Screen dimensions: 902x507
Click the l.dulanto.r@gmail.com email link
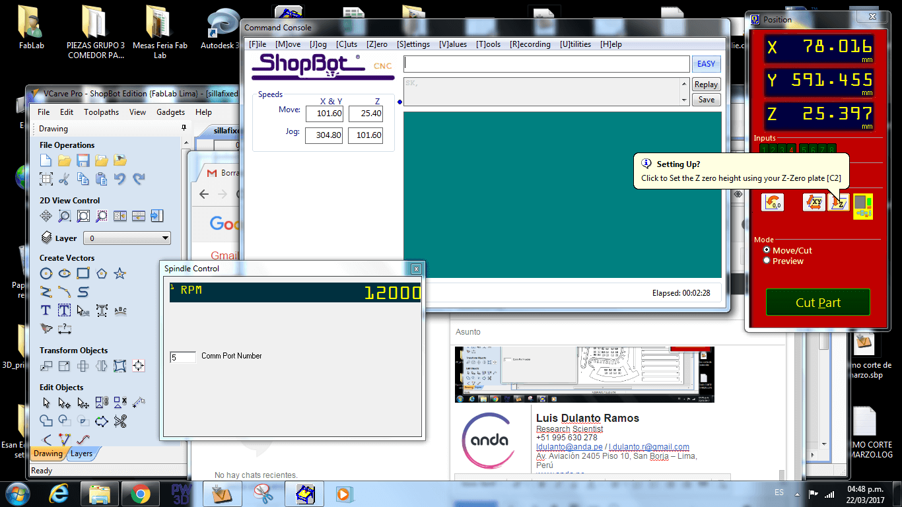tap(649, 447)
